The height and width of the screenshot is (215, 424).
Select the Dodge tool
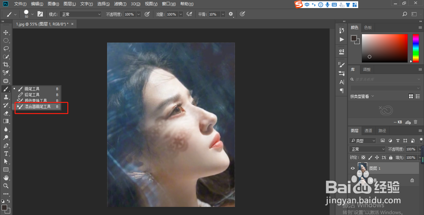click(6, 137)
